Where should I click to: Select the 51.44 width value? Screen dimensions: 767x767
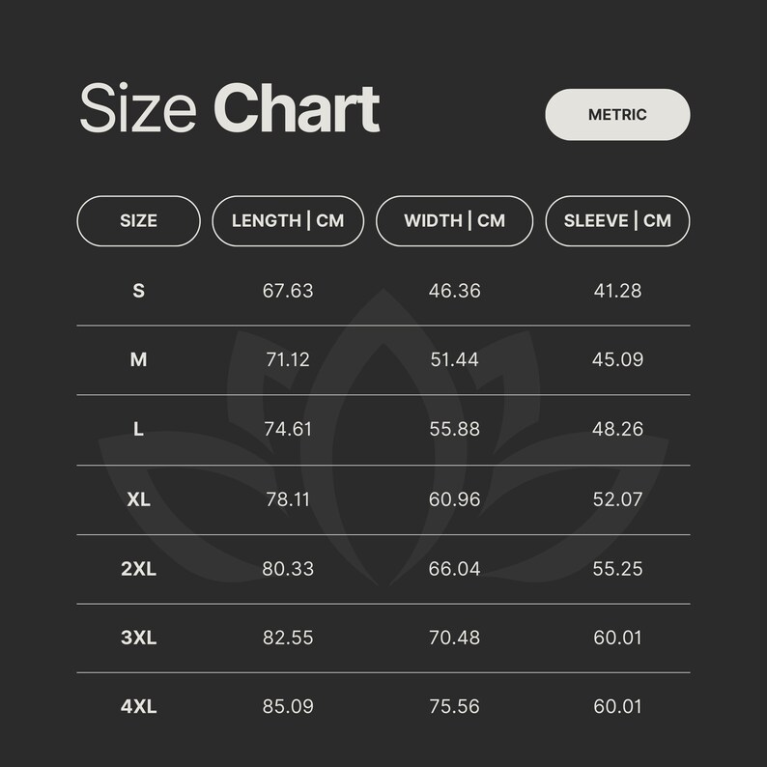click(x=454, y=359)
